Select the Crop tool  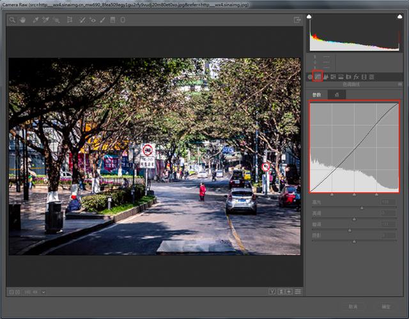point(70,20)
